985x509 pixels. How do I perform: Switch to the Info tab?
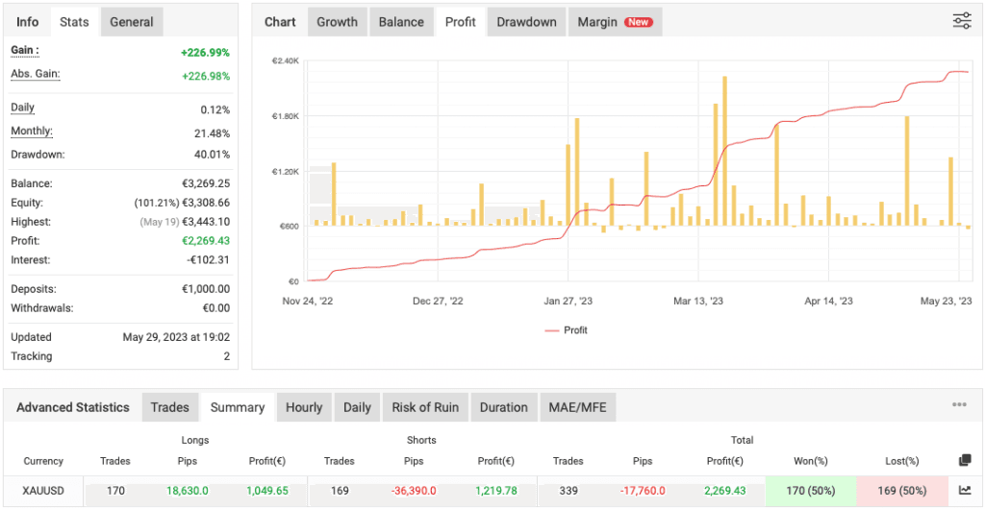point(28,22)
